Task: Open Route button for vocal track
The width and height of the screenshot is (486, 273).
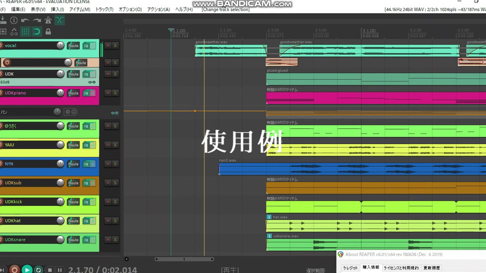Action: tap(73, 46)
